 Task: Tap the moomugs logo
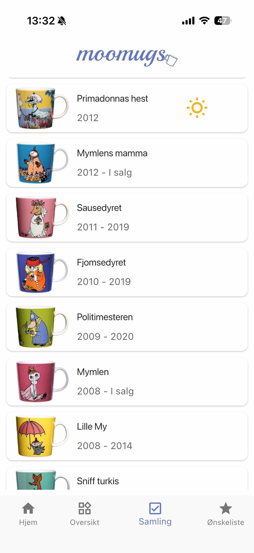tap(127, 57)
